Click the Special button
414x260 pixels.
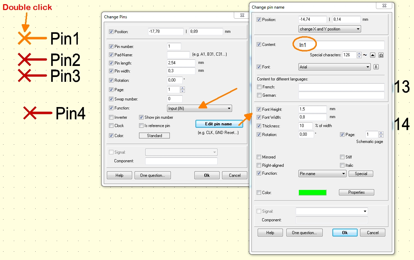click(x=361, y=173)
